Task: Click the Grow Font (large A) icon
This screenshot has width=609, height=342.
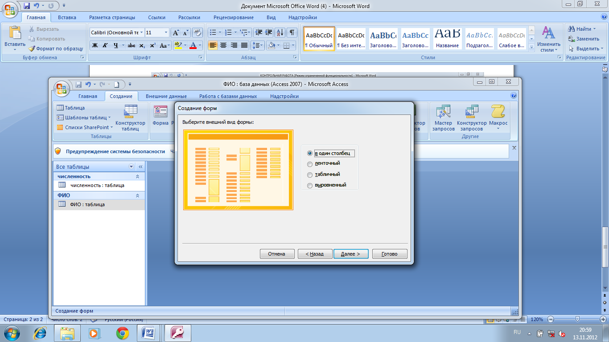Action: (176, 33)
